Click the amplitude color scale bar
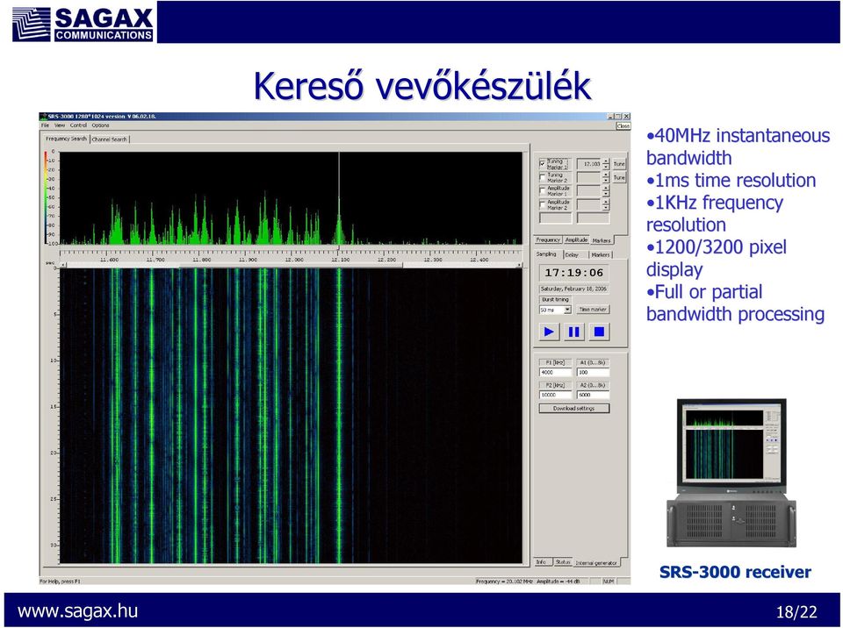The width and height of the screenshot is (843, 628). 46,197
